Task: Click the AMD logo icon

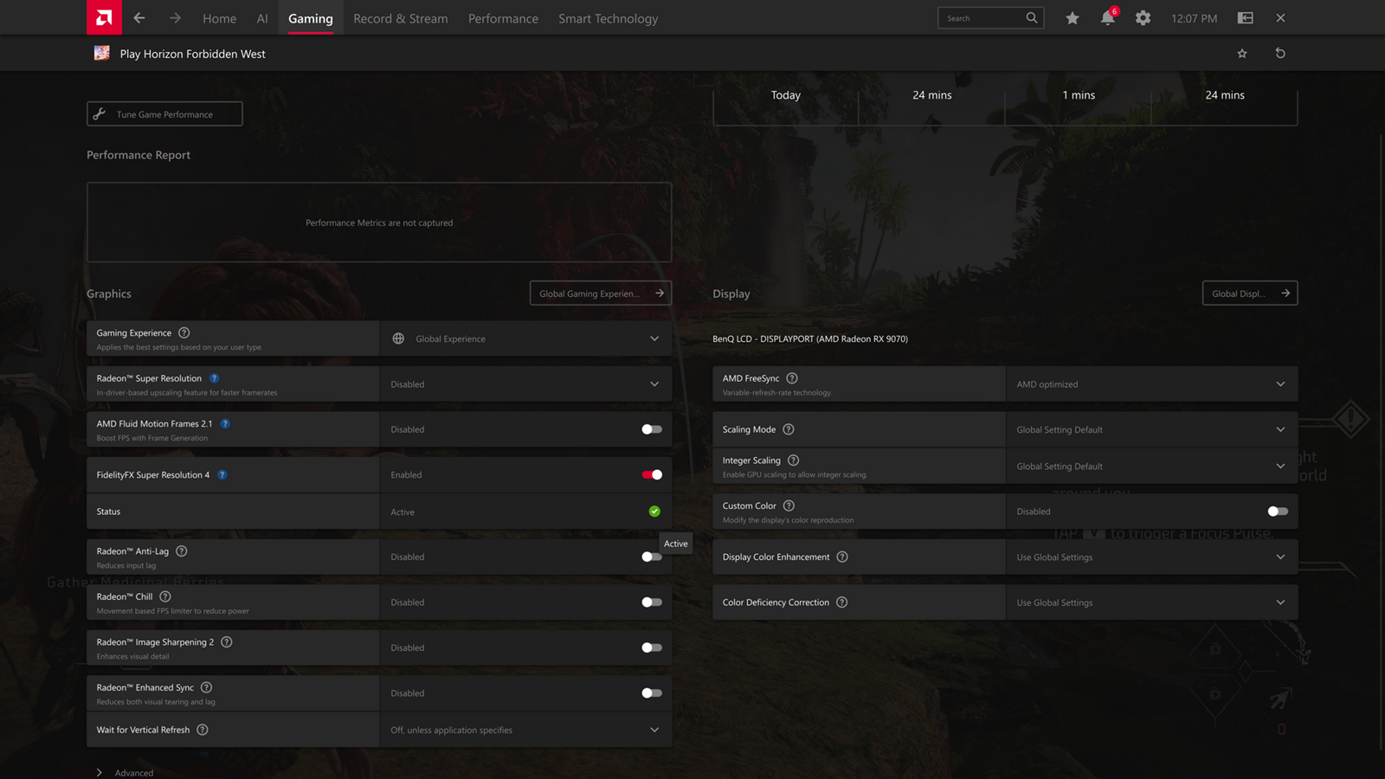Action: click(104, 17)
